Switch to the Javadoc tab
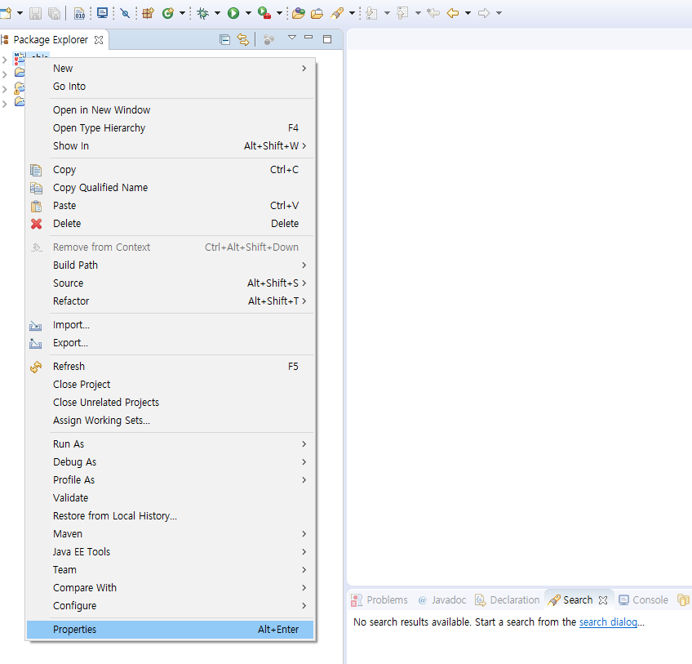The width and height of the screenshot is (692, 664). pyautogui.click(x=442, y=600)
